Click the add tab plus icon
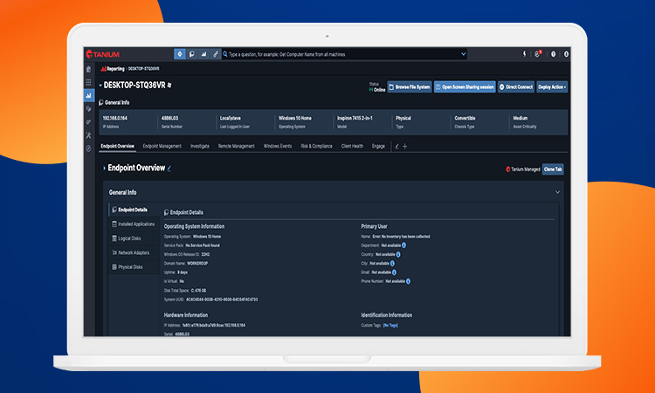This screenshot has width=655, height=393. [x=404, y=146]
